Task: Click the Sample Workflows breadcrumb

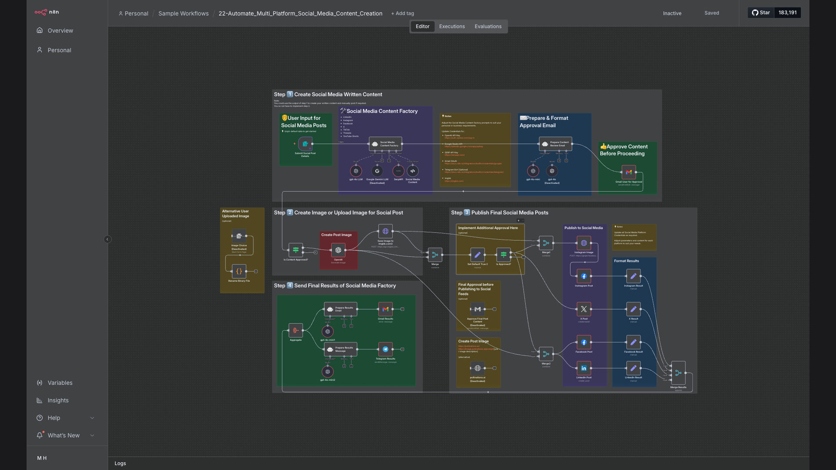Action: click(x=183, y=13)
